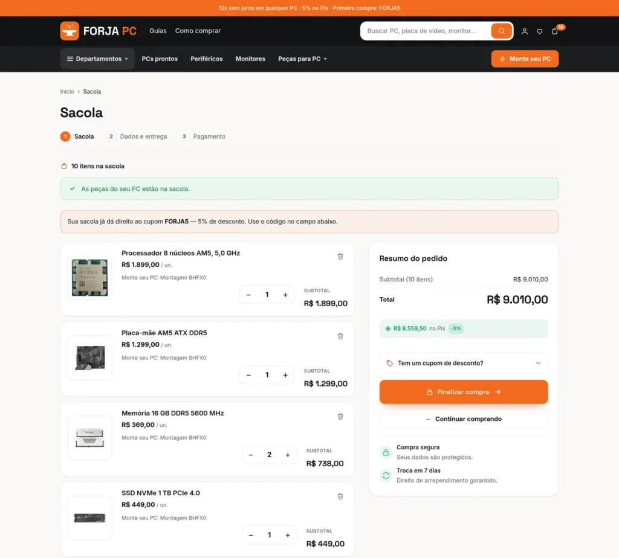The image size is (619, 558).
Task: Click the -5% Pix discount badge
Action: coord(456,329)
